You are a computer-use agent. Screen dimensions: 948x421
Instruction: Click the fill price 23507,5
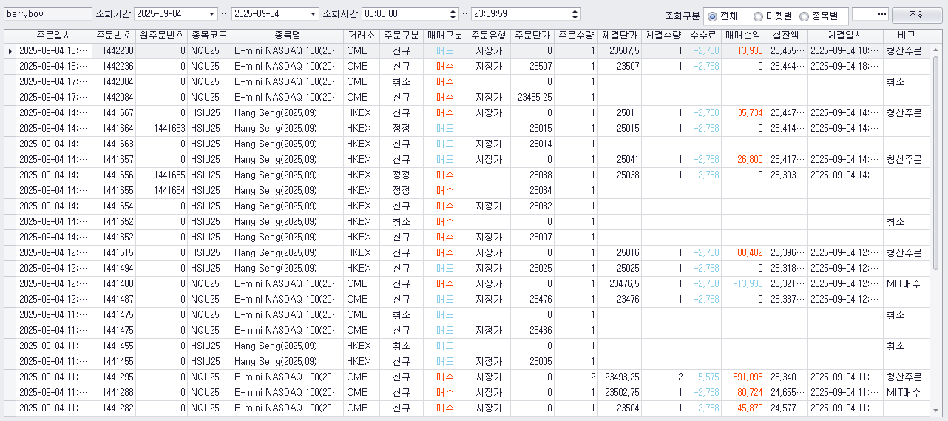tap(624, 51)
